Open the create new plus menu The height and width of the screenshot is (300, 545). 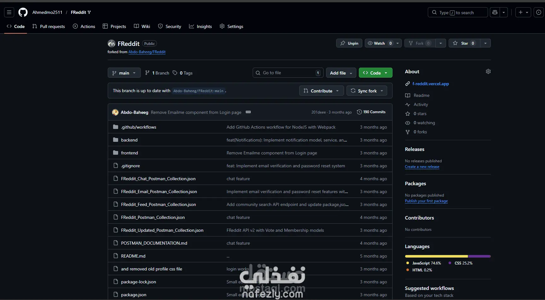(x=523, y=12)
